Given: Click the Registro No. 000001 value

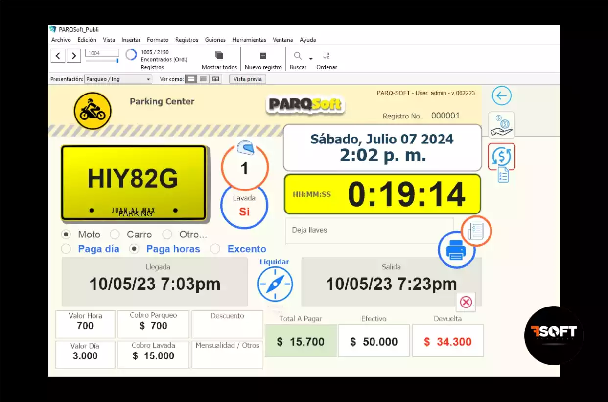Looking at the screenshot, I should point(445,116).
